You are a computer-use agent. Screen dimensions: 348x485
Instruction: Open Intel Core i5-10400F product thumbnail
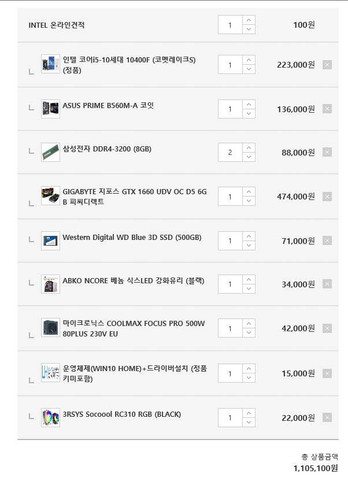pyautogui.click(x=50, y=64)
